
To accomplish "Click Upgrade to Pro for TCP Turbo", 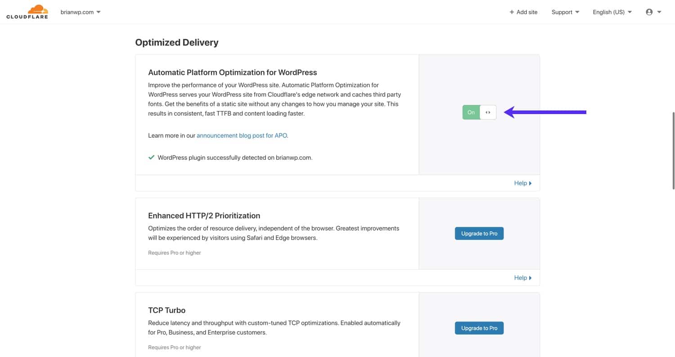I will 479,328.
